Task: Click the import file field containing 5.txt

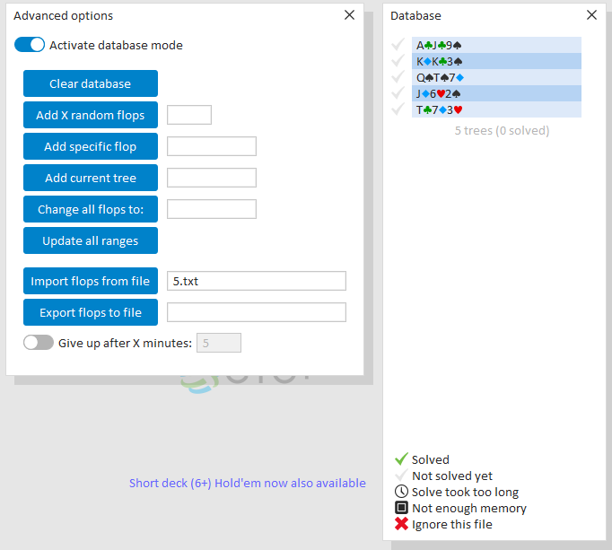Action: [257, 281]
